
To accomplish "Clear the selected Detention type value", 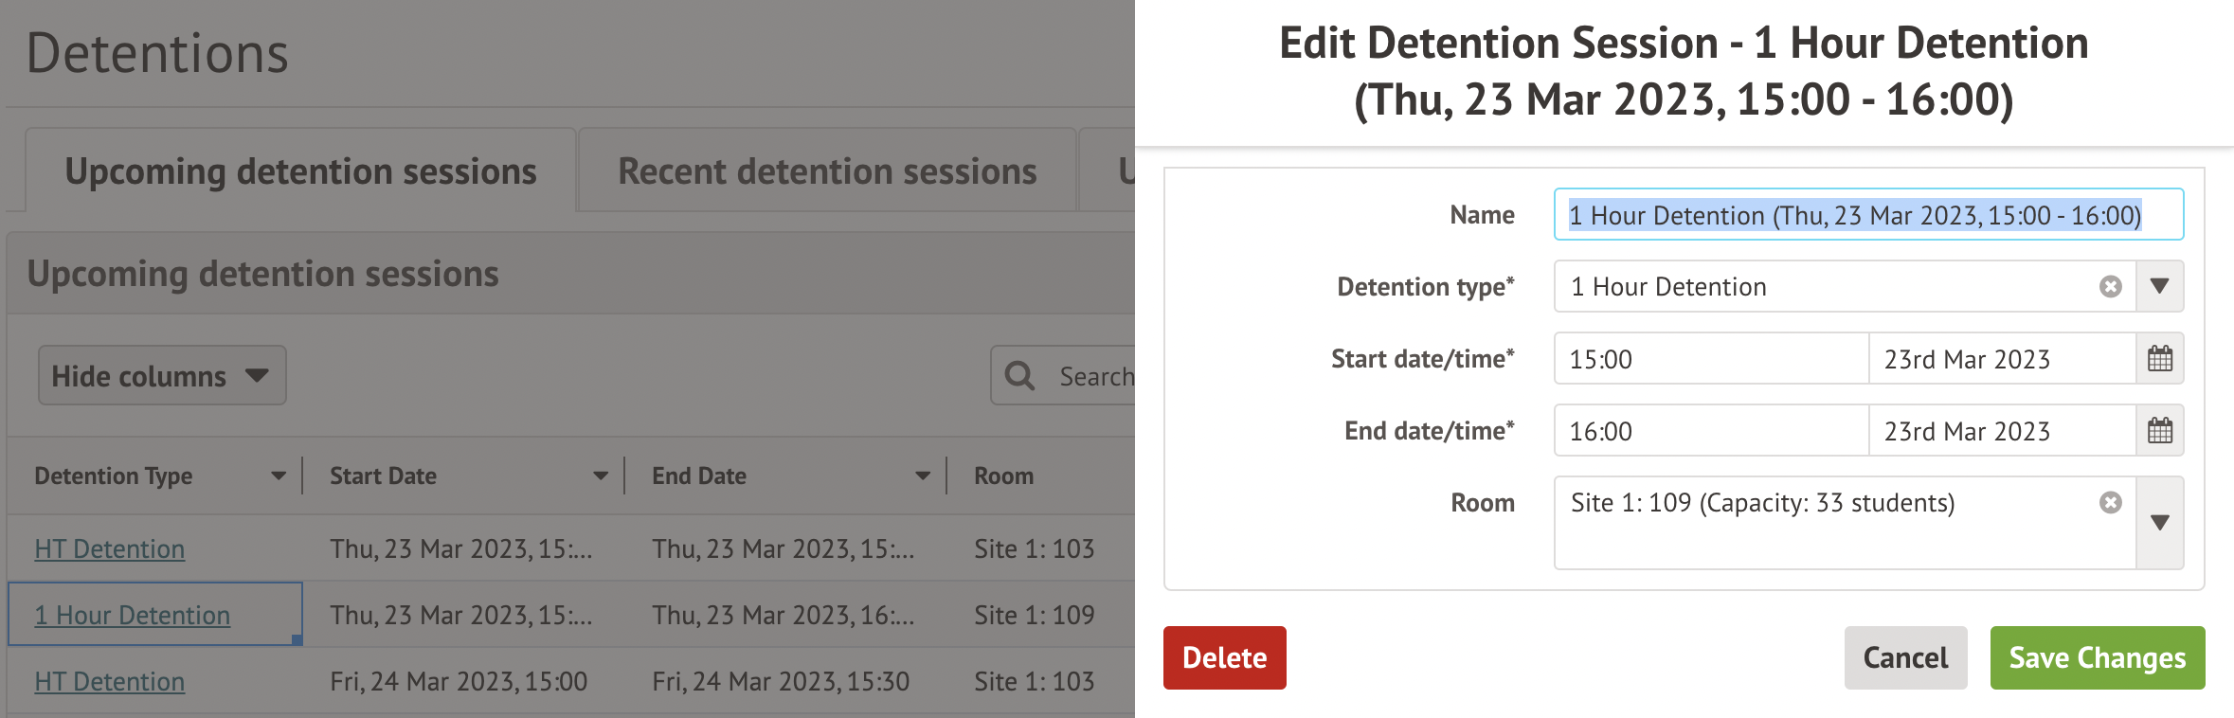I will coord(2110,287).
